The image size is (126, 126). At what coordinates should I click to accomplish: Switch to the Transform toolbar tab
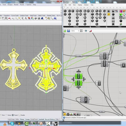click(7, 15)
